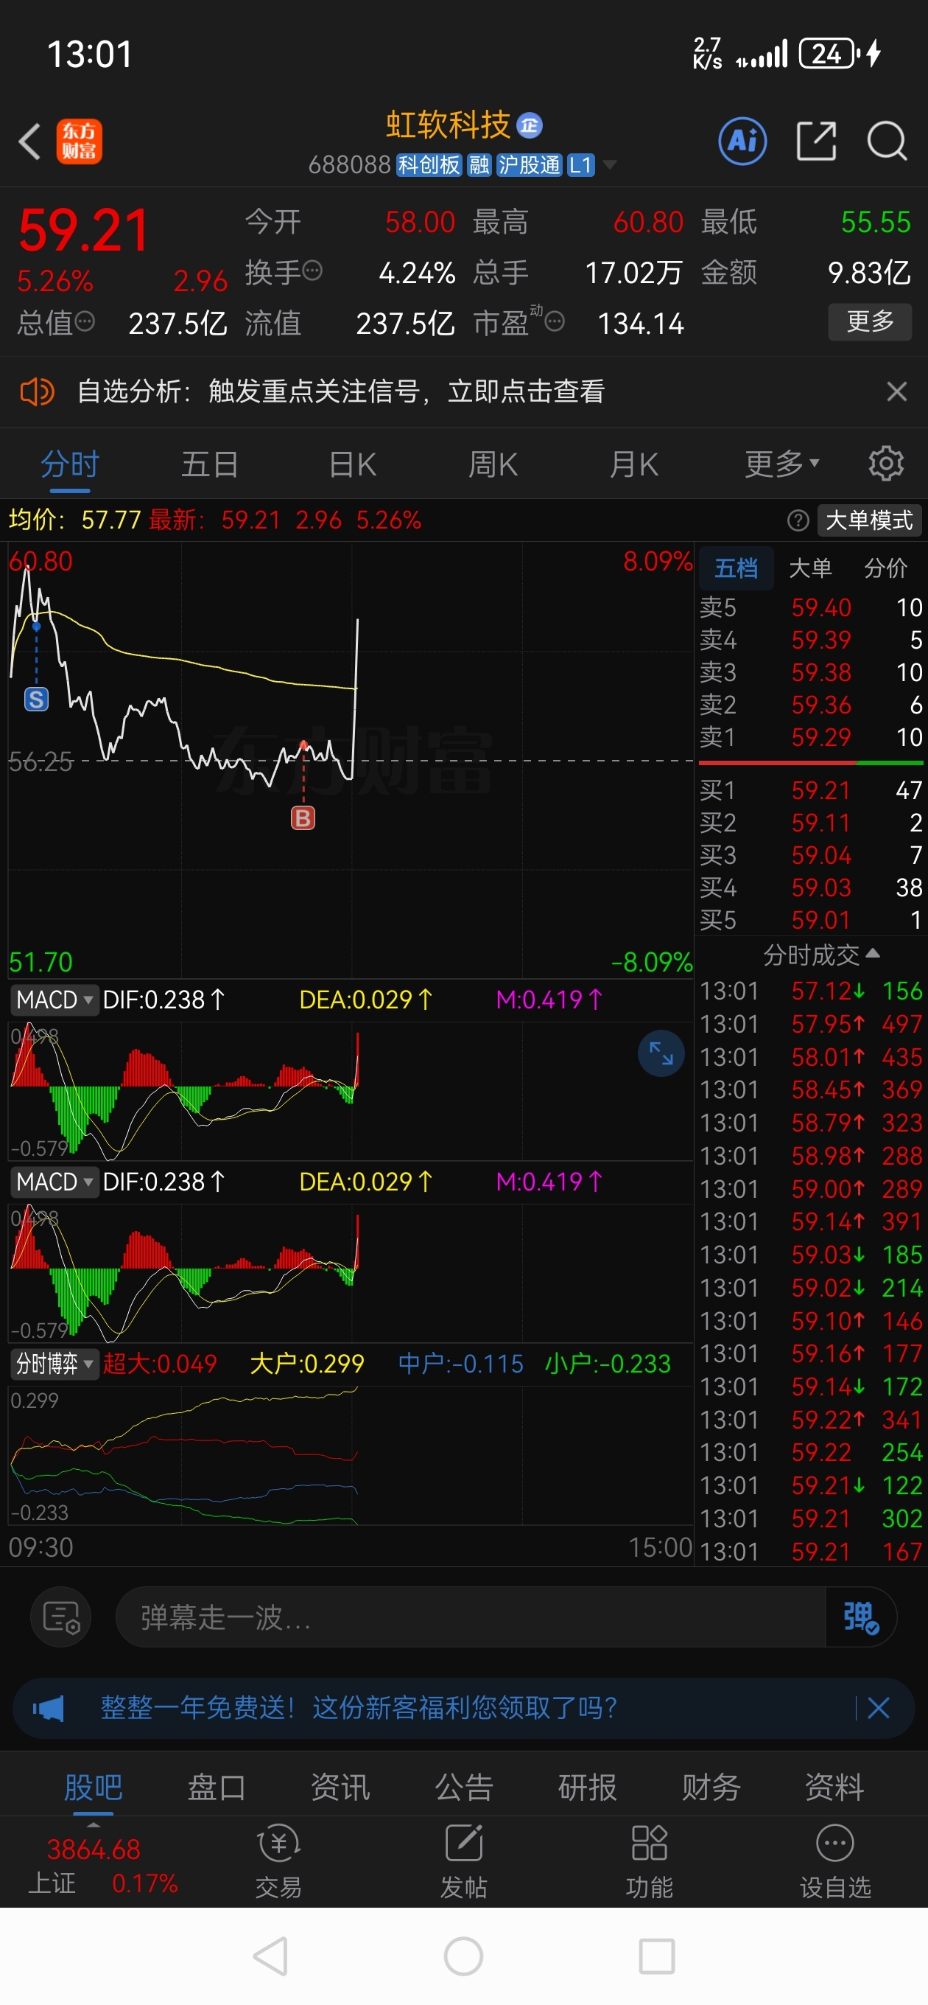Tap the 沪股通 tag label

pyautogui.click(x=530, y=165)
